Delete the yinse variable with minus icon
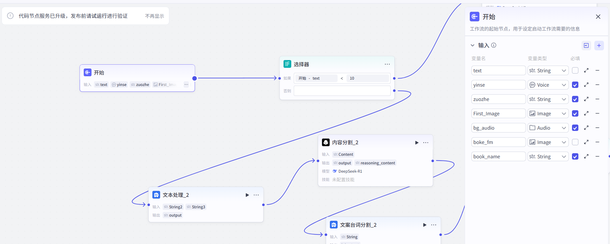This screenshot has height=244, width=610. pyautogui.click(x=597, y=85)
